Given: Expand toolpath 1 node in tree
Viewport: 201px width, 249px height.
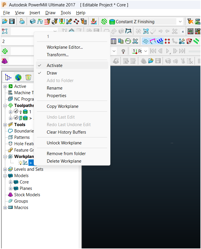Looking at the screenshot, I should tap(10, 112).
